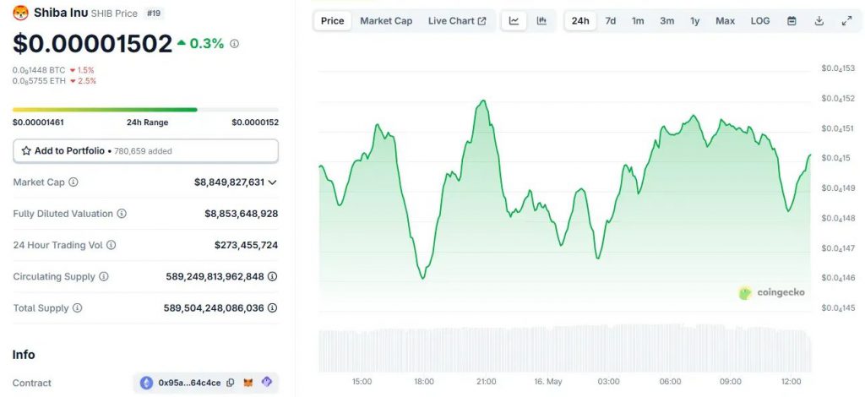The image size is (865, 397).
Task: Click the 1448 BTC price line
Action: [39, 70]
